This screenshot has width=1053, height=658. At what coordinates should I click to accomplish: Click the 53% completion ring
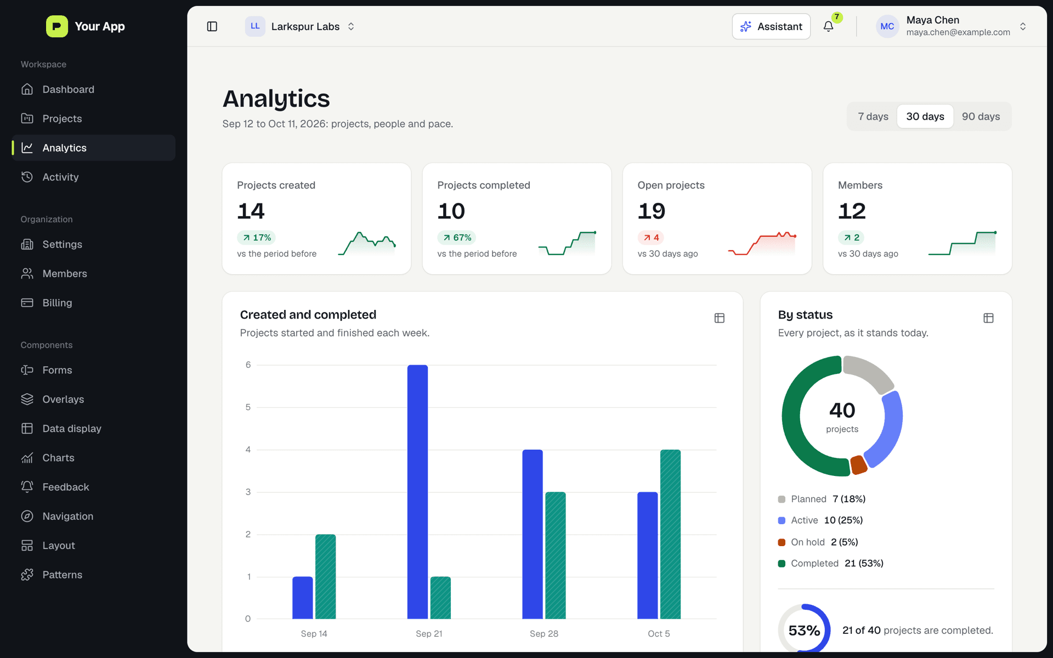point(804,629)
